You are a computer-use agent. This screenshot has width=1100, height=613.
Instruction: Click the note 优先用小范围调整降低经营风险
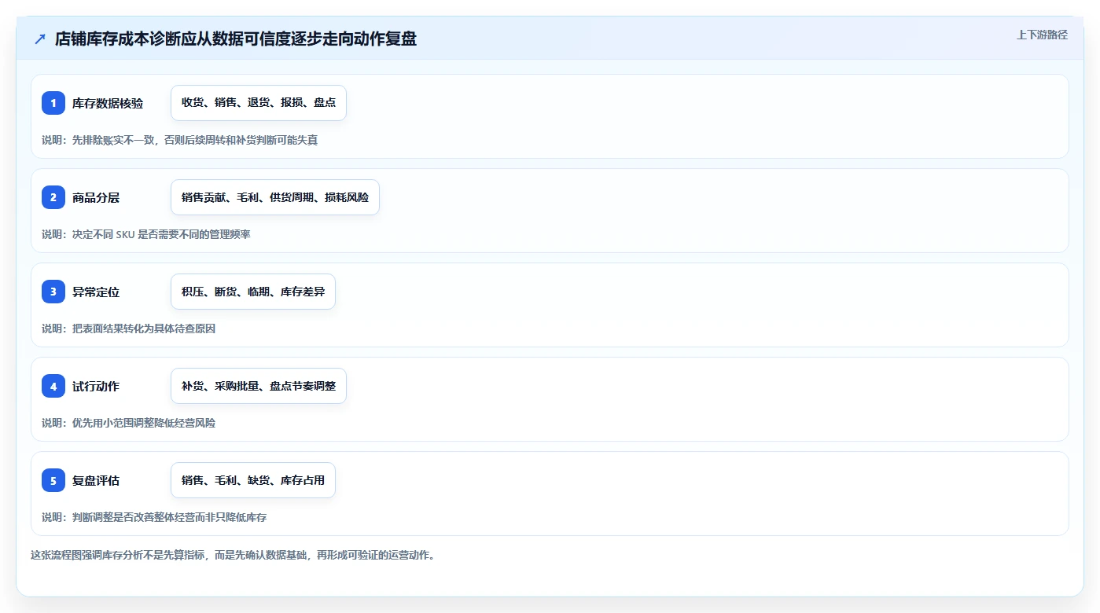pos(129,423)
